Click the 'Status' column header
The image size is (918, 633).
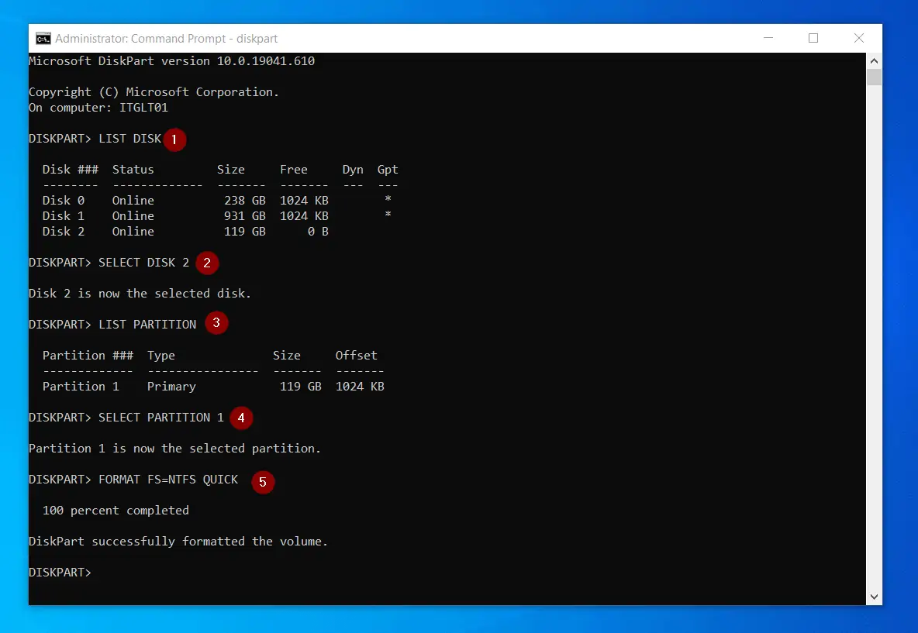coord(133,170)
